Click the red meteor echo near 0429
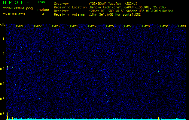Image resolution: width=189 pixels, height=120 pixels. [x=164, y=70]
